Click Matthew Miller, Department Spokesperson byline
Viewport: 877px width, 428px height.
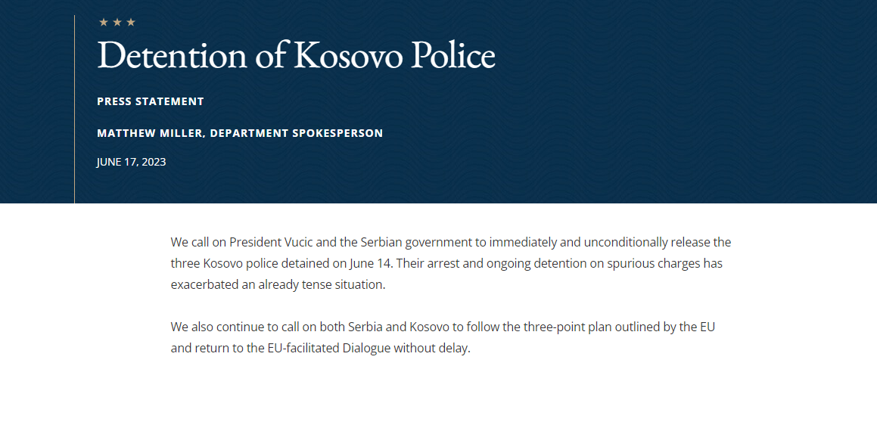[240, 134]
